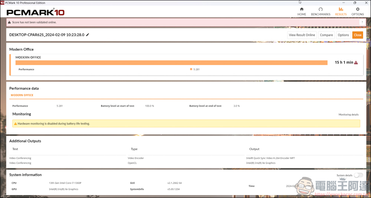Click the question mark help button

[x=362, y=22]
